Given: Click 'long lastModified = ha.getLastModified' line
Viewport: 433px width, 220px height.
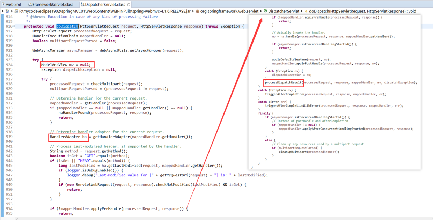Looking at the screenshot, I should [140, 166].
